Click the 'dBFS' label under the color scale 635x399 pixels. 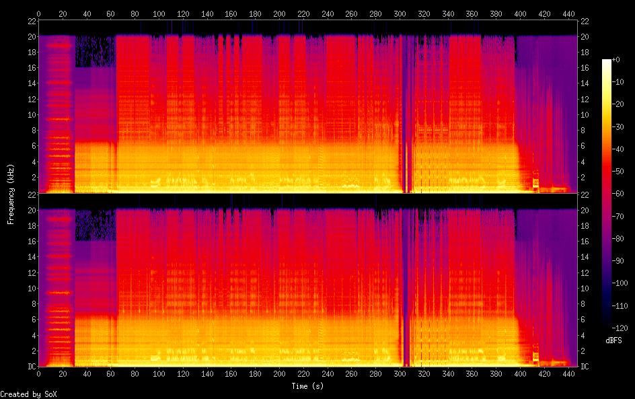point(613,341)
